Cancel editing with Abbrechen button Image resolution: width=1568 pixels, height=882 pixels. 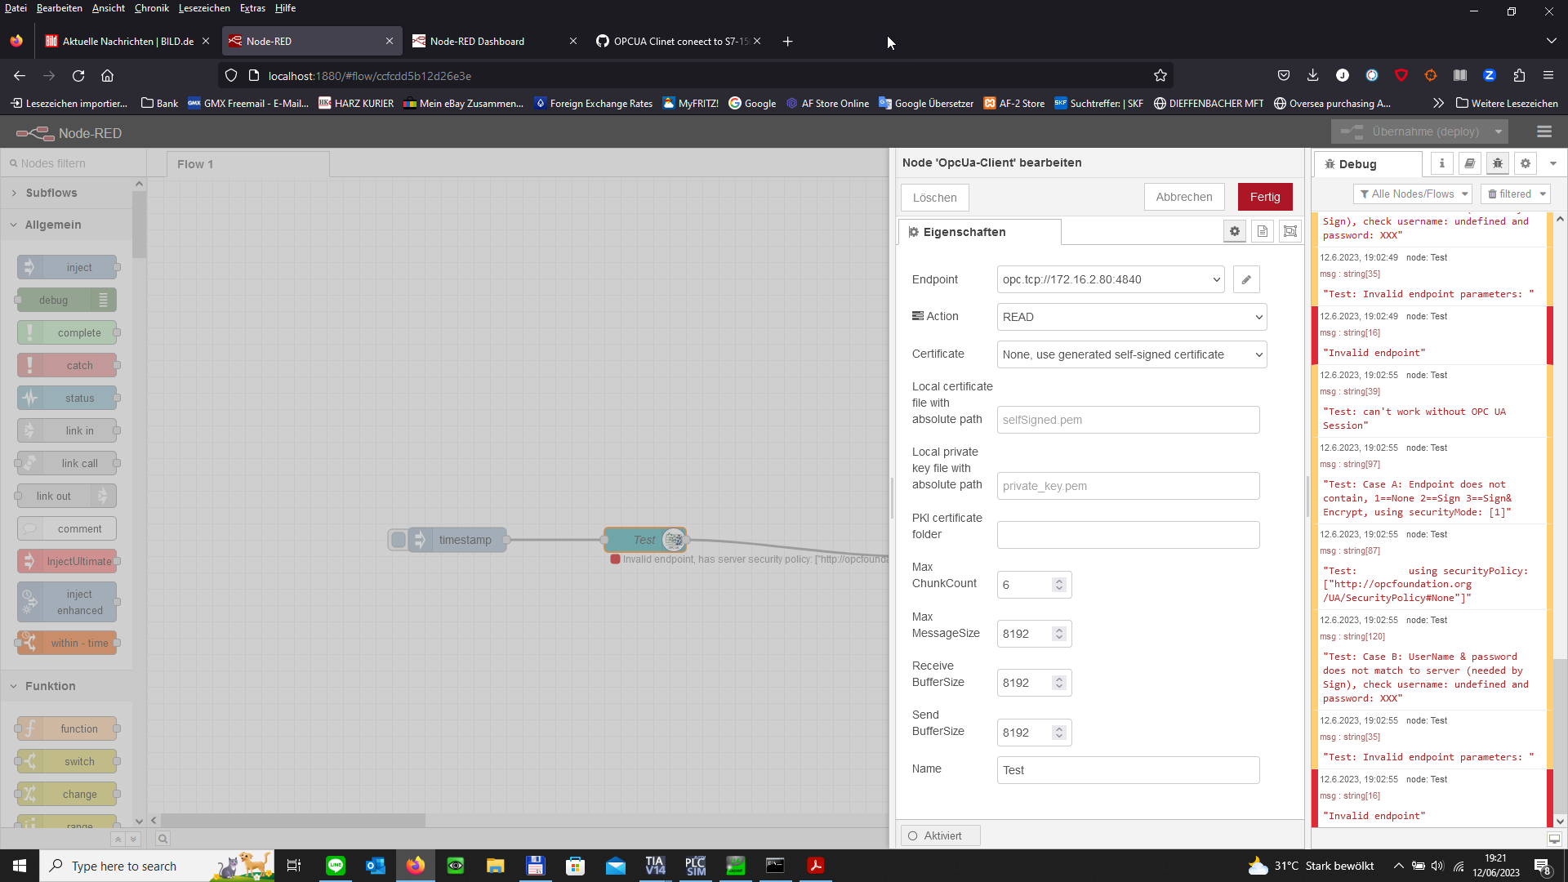(x=1183, y=197)
